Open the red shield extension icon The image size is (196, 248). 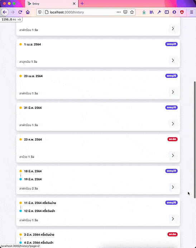[182, 12]
